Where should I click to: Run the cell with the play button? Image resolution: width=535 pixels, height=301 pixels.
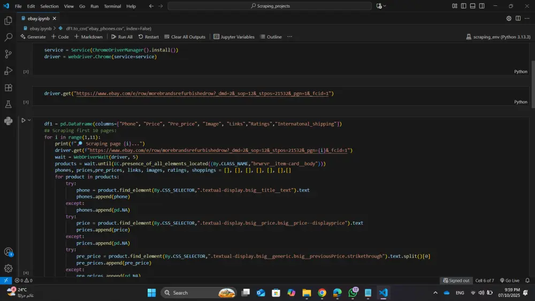coord(23,120)
